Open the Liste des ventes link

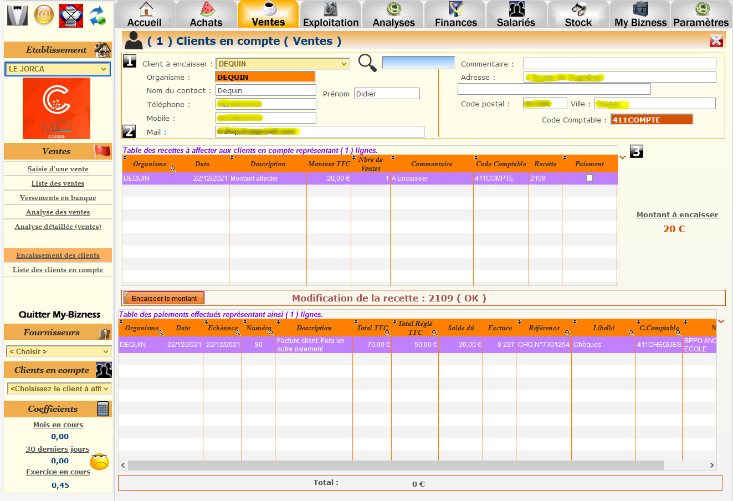(58, 183)
